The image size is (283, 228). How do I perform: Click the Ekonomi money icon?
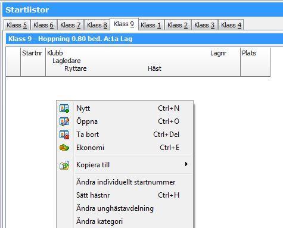(x=64, y=148)
